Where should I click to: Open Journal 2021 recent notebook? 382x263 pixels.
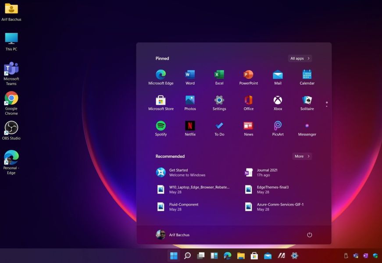point(261,172)
